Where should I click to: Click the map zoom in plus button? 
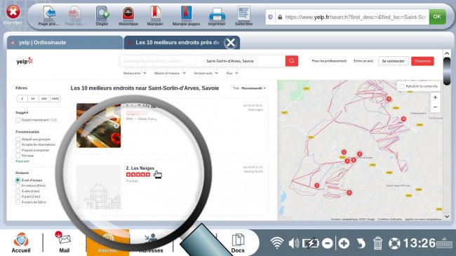[x=435, y=97]
